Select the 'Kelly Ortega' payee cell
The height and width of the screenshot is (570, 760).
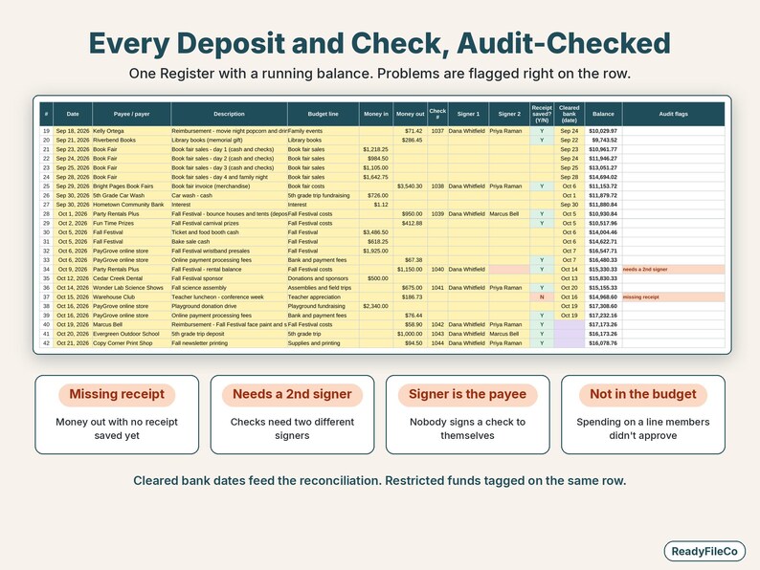tap(131, 131)
